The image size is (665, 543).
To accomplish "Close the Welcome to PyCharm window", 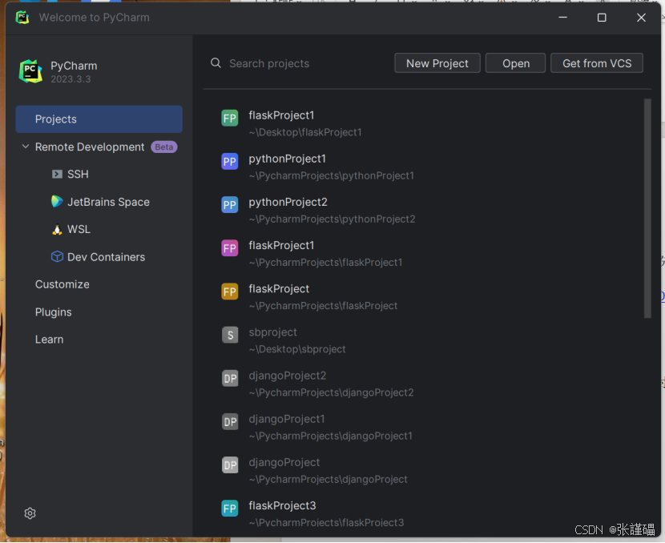I will [x=641, y=18].
